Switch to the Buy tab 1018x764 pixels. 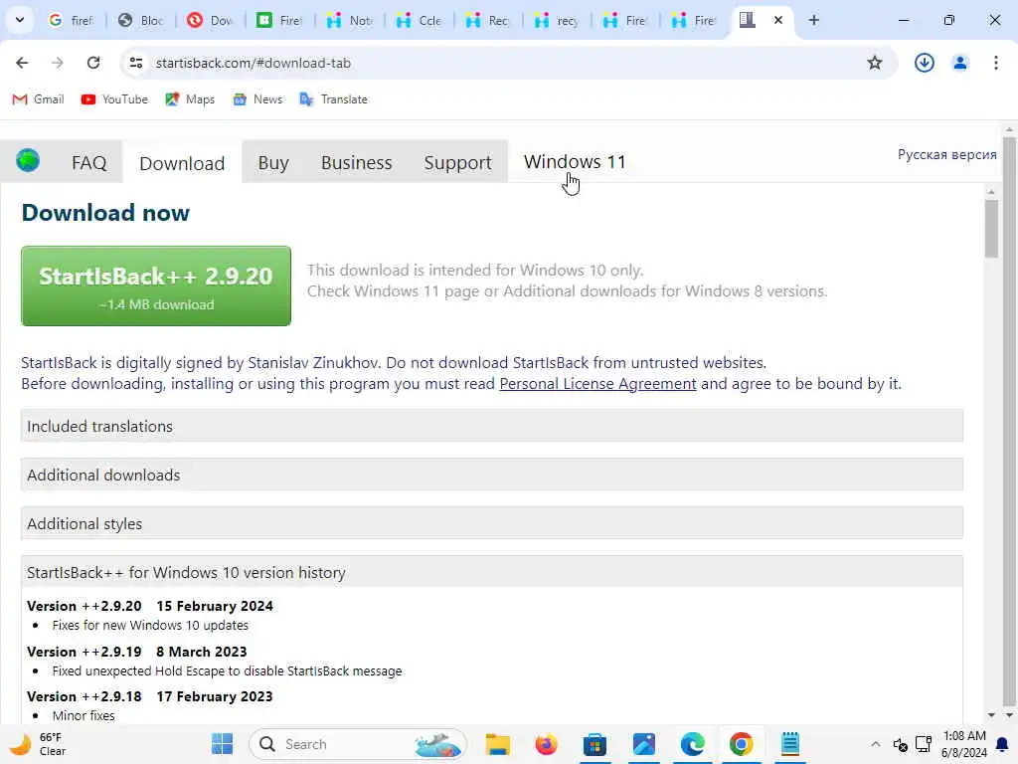(x=273, y=162)
